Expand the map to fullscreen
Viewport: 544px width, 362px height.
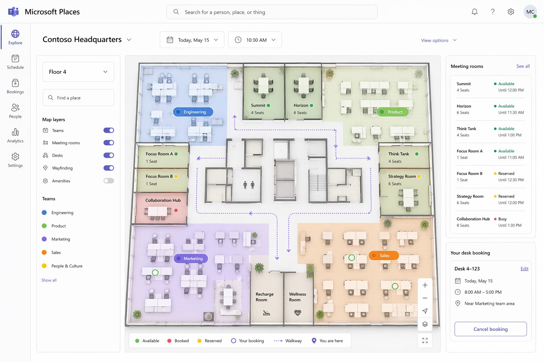click(425, 340)
